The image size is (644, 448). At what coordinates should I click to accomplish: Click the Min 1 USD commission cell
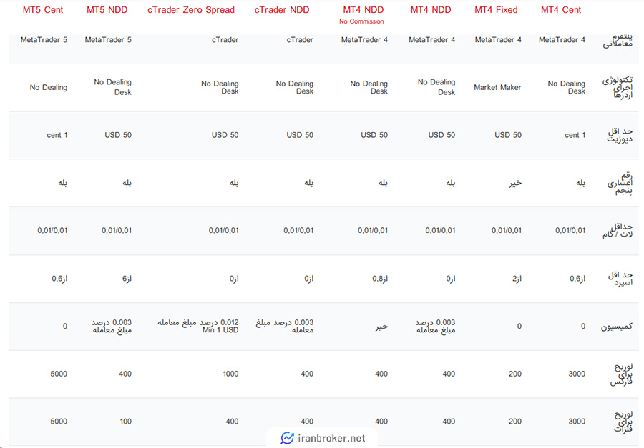pos(198,327)
